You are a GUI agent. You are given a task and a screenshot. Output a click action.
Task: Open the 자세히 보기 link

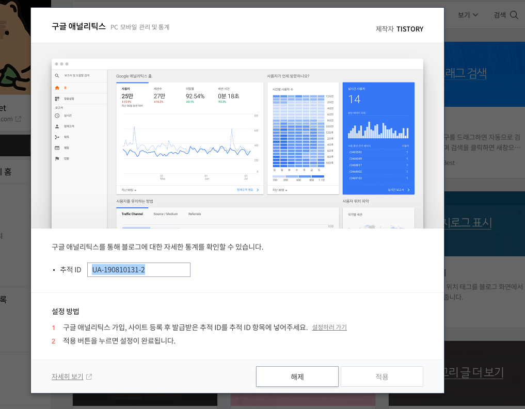point(67,377)
